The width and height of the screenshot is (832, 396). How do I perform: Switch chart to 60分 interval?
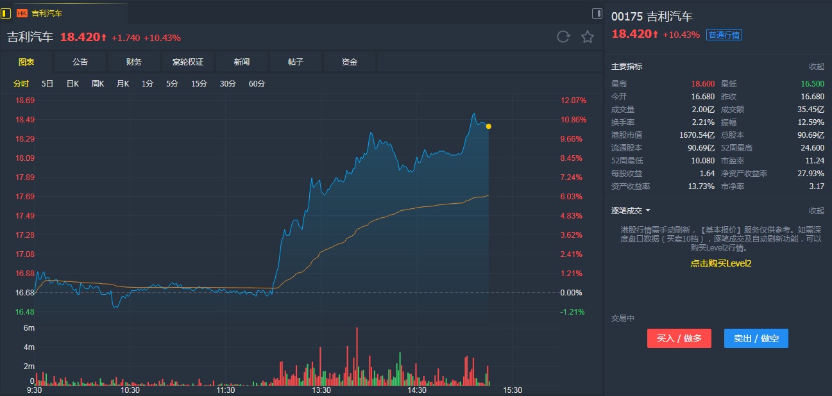click(257, 84)
